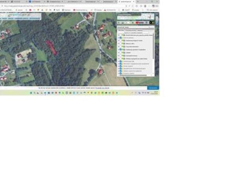Select the Ewidencja gruntów i budynków row label

135,50
